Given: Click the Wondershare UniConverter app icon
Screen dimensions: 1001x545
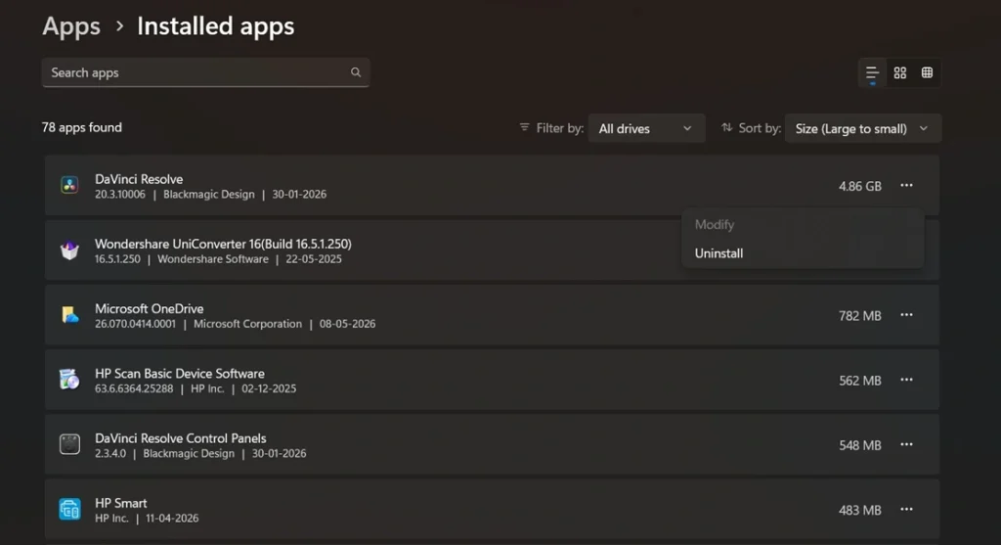Looking at the screenshot, I should coord(69,250).
